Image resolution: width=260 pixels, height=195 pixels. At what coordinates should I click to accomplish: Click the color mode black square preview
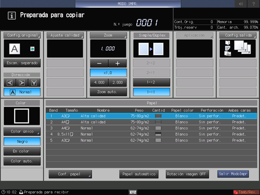pyautogui.click(x=22, y=116)
